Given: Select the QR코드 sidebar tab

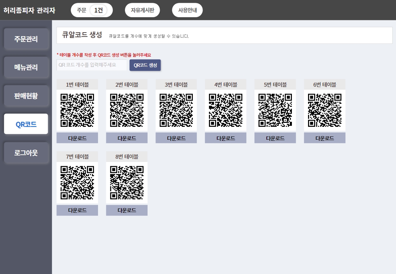Looking at the screenshot, I should tap(26, 124).
